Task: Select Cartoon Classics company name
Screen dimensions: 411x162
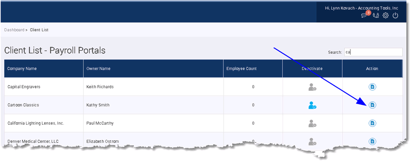Action: click(23, 105)
